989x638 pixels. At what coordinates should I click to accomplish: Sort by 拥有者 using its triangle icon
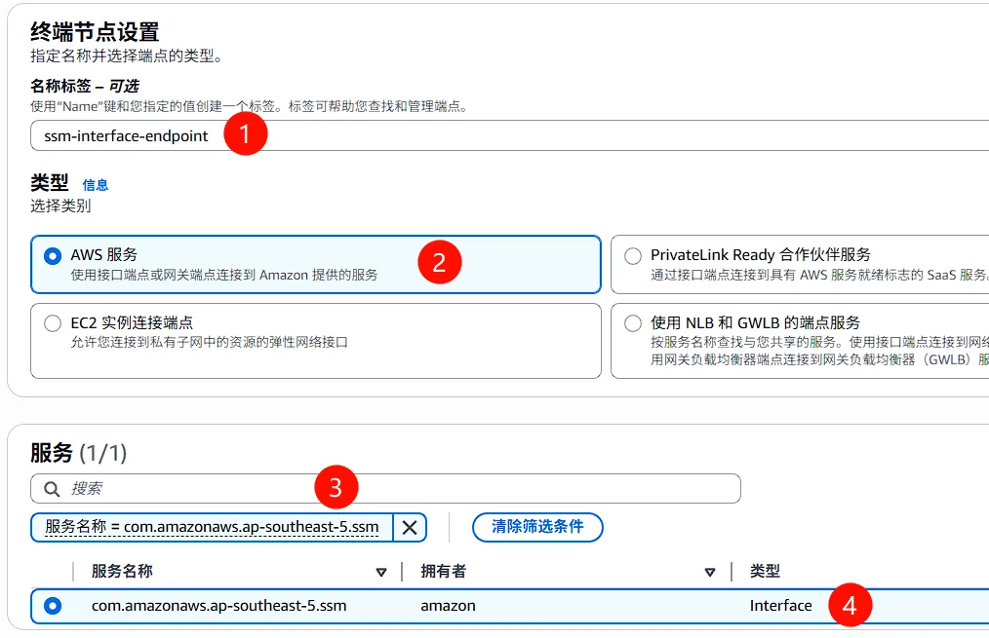point(710,572)
